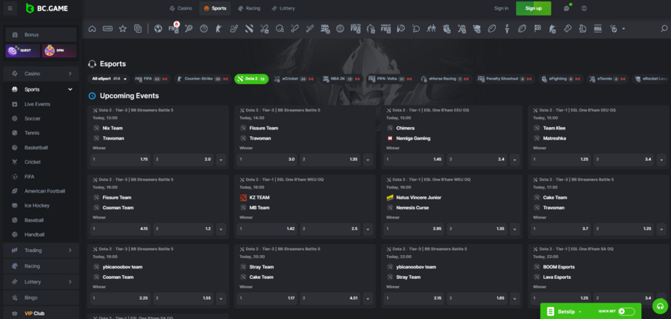Toggle the Quick Bet switch

click(626, 312)
